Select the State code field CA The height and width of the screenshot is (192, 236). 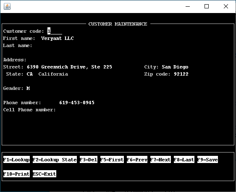click(x=30, y=74)
